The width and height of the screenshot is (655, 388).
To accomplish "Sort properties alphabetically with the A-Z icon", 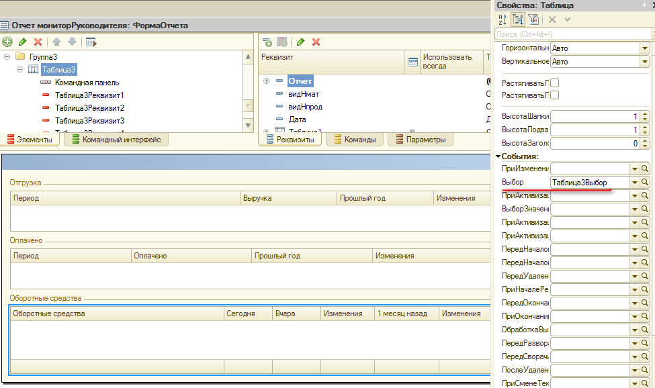I will pos(502,20).
